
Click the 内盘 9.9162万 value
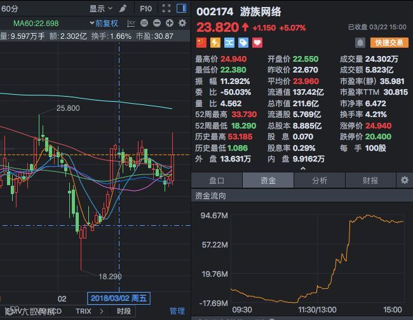coord(309,159)
